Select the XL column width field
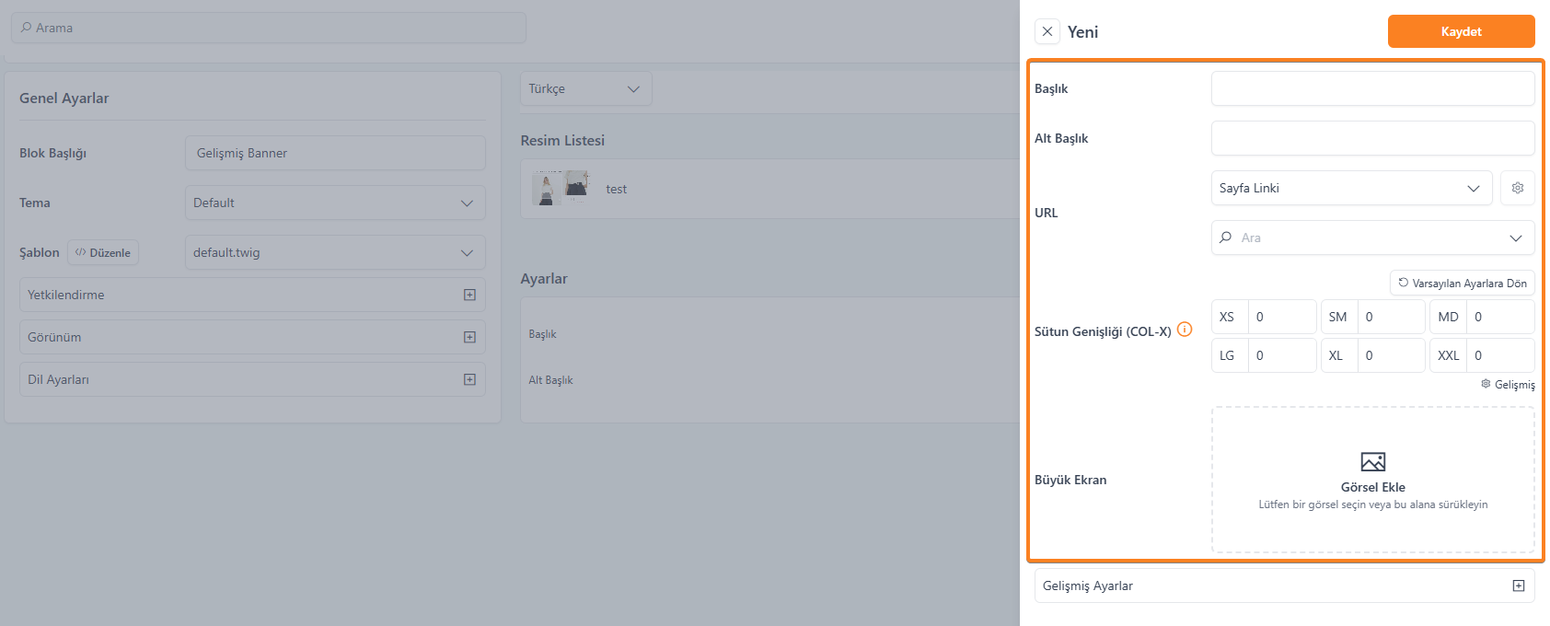The image size is (1550, 626). pos(1391,355)
